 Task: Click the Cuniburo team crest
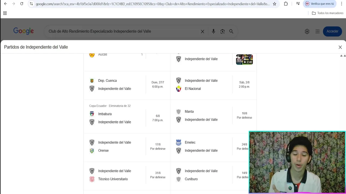tap(178, 179)
